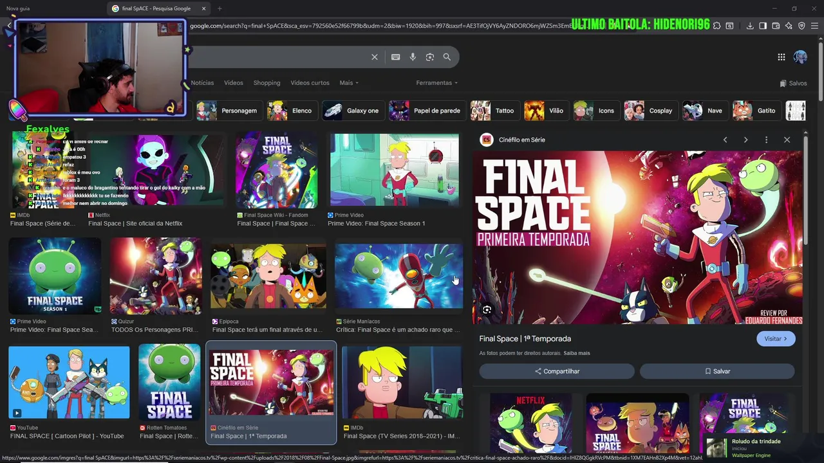Open the tab search icon in toolbar
Viewport: 824px width, 463px height.
point(729,26)
